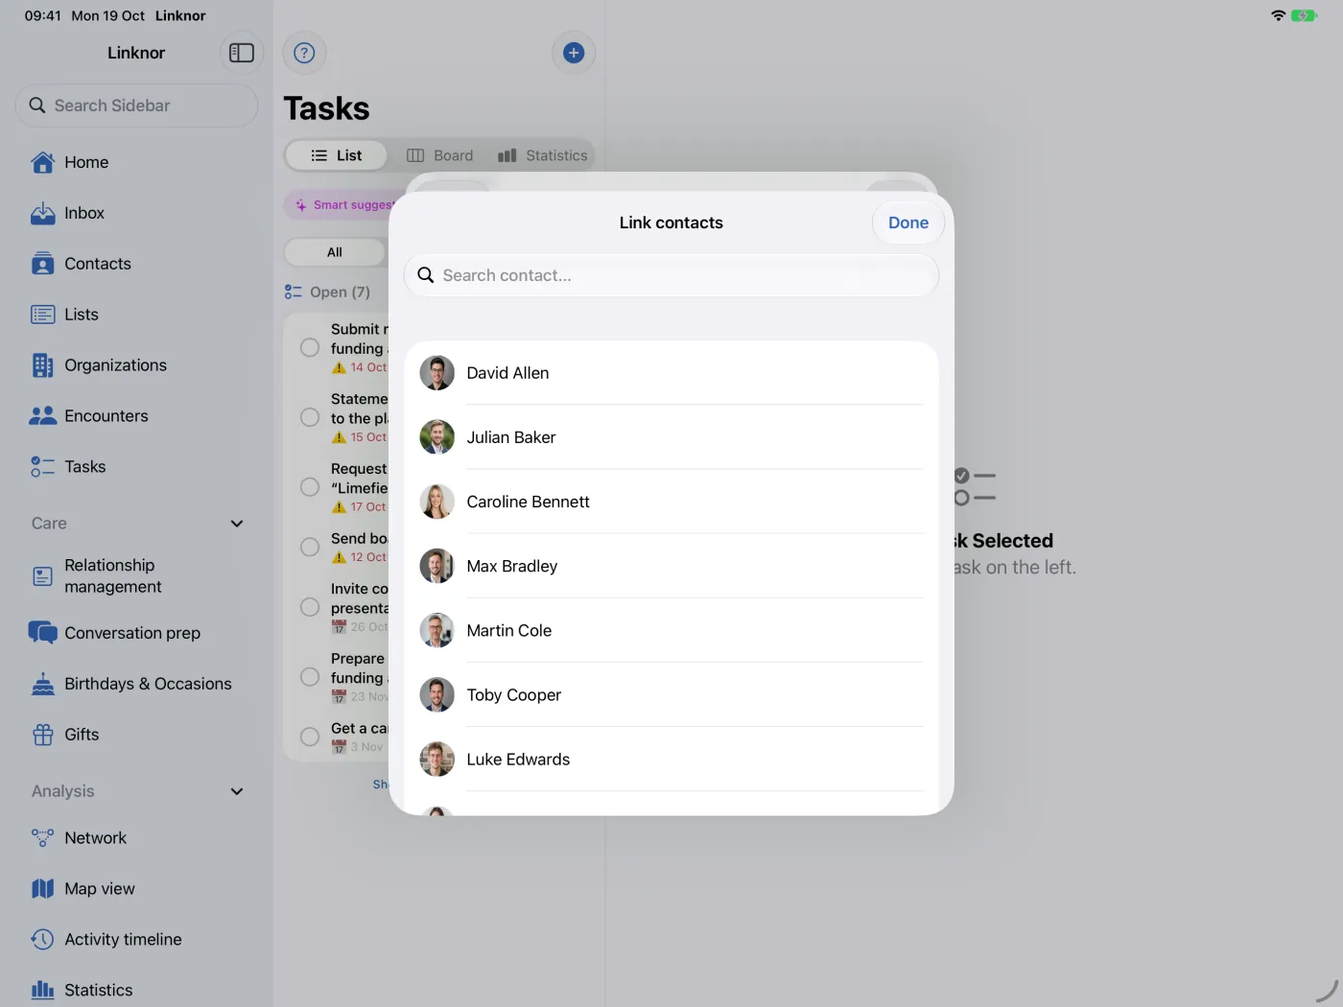Screen dimensions: 1343x1007
Task: Select Lists in the sidebar
Action: tap(136, 315)
